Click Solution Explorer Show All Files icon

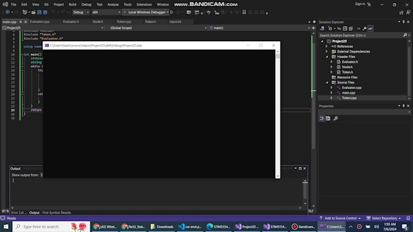[350, 28]
